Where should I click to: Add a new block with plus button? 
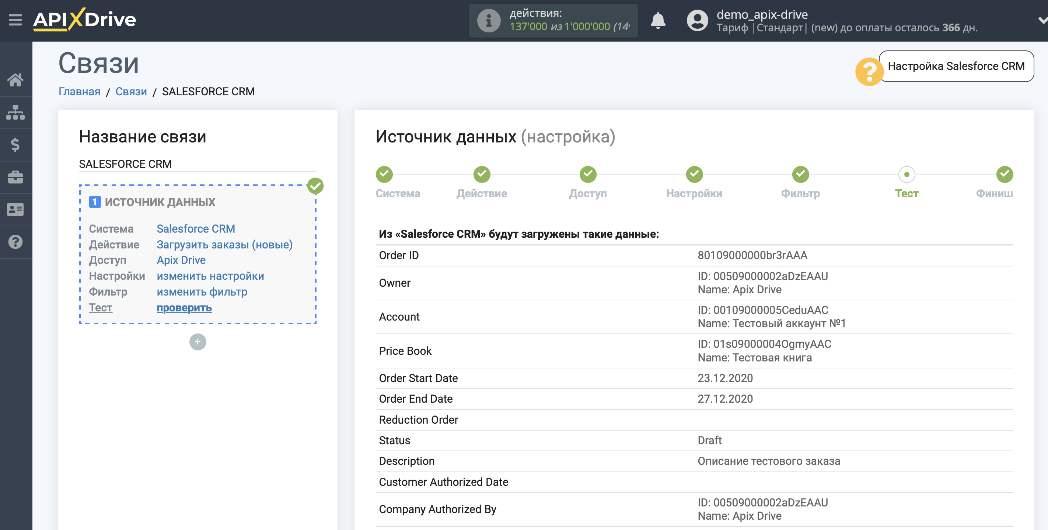(198, 342)
